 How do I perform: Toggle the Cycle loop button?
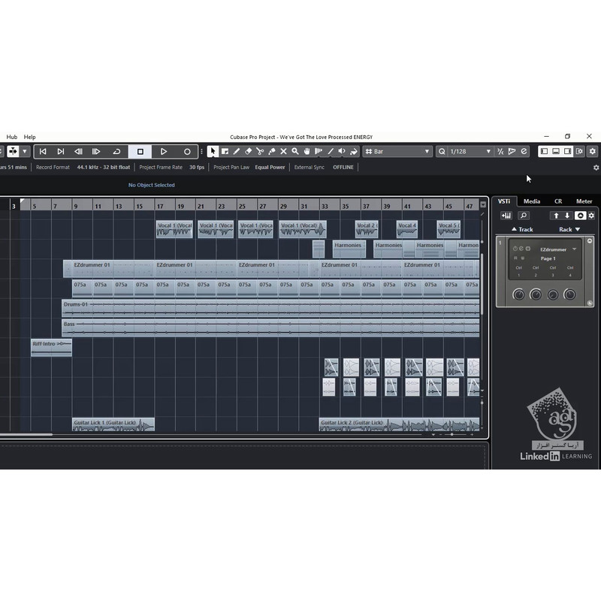pyautogui.click(x=116, y=152)
